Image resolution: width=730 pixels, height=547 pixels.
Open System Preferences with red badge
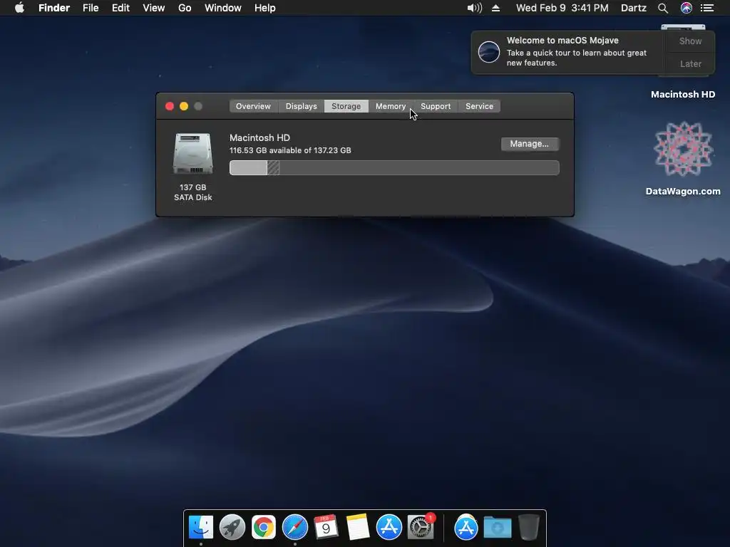(421, 528)
